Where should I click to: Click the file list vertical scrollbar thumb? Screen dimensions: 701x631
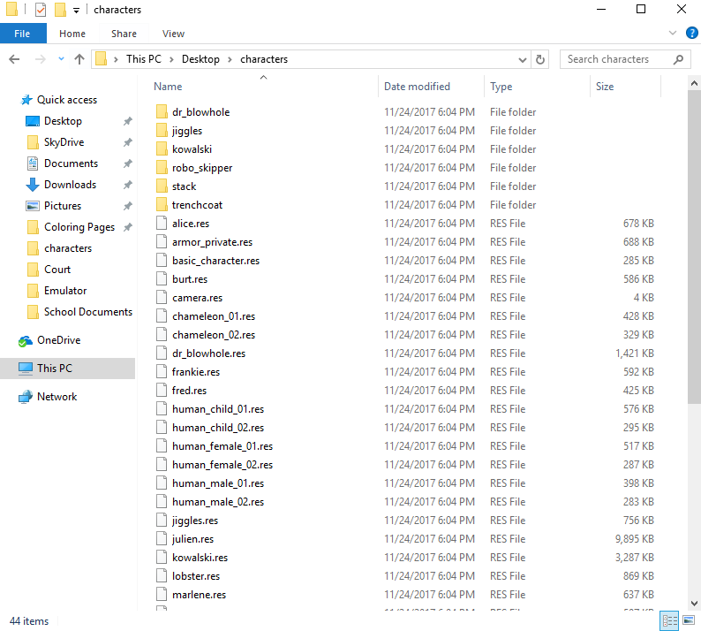694,248
